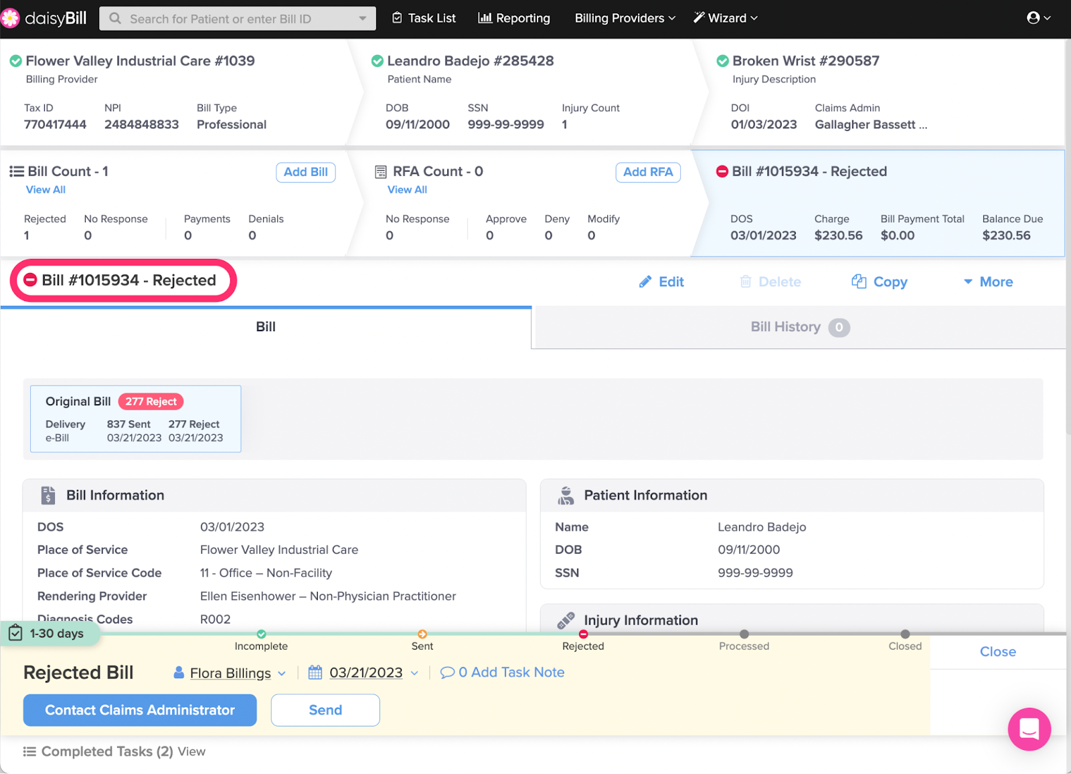Focus the patient or Bill ID search field

point(238,19)
